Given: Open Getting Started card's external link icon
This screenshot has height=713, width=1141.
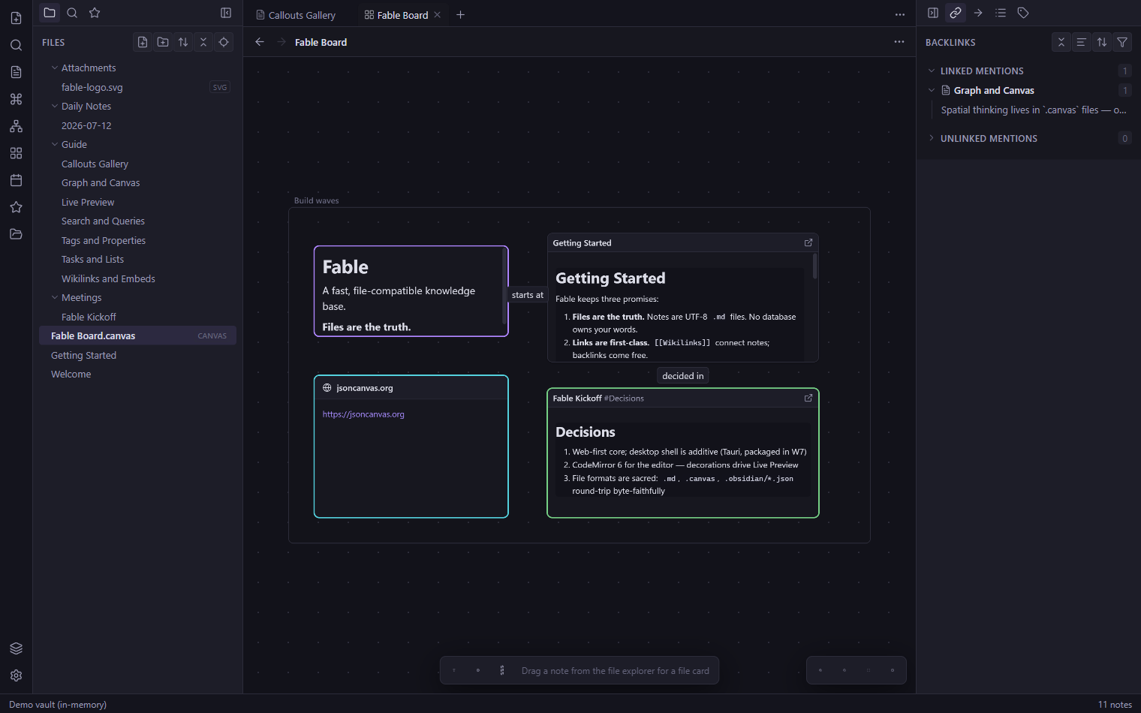Looking at the screenshot, I should pos(808,242).
